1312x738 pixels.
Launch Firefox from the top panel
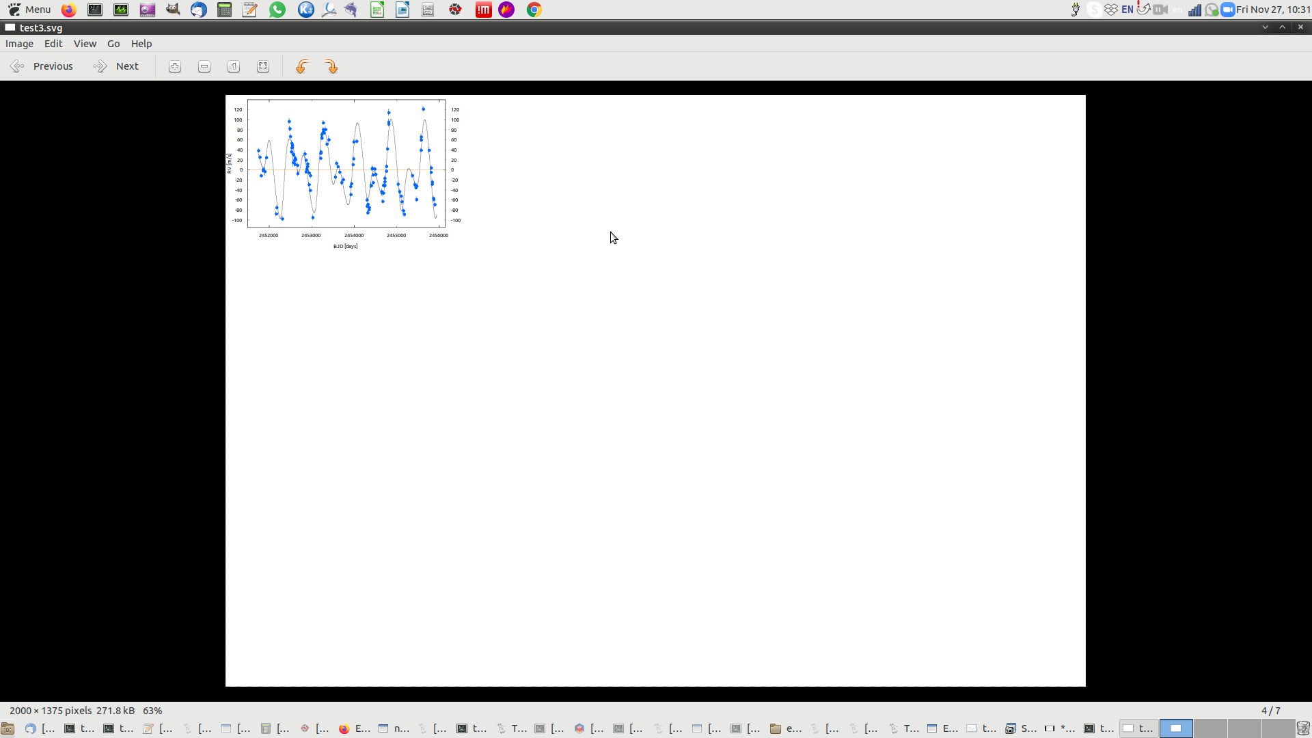pos(68,10)
